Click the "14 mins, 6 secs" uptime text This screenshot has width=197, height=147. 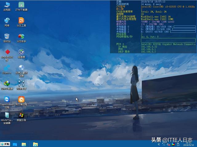coord(151,4)
